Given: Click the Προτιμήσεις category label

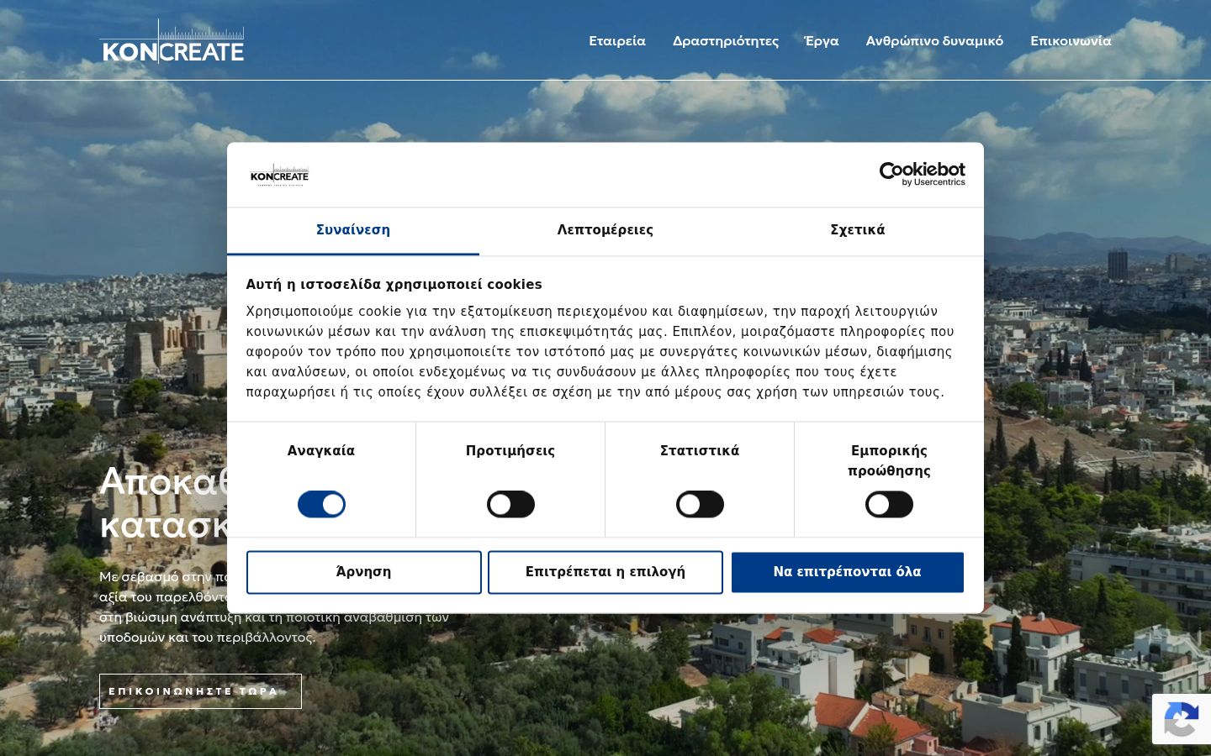Looking at the screenshot, I should [510, 451].
